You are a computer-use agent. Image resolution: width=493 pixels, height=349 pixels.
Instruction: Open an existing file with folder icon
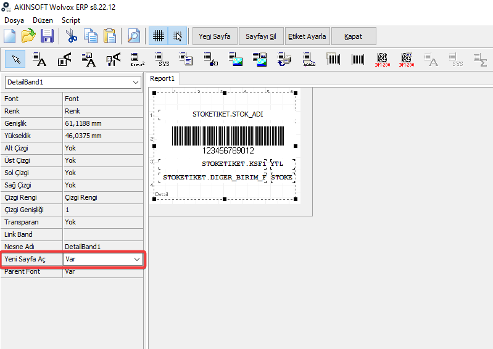pos(28,36)
